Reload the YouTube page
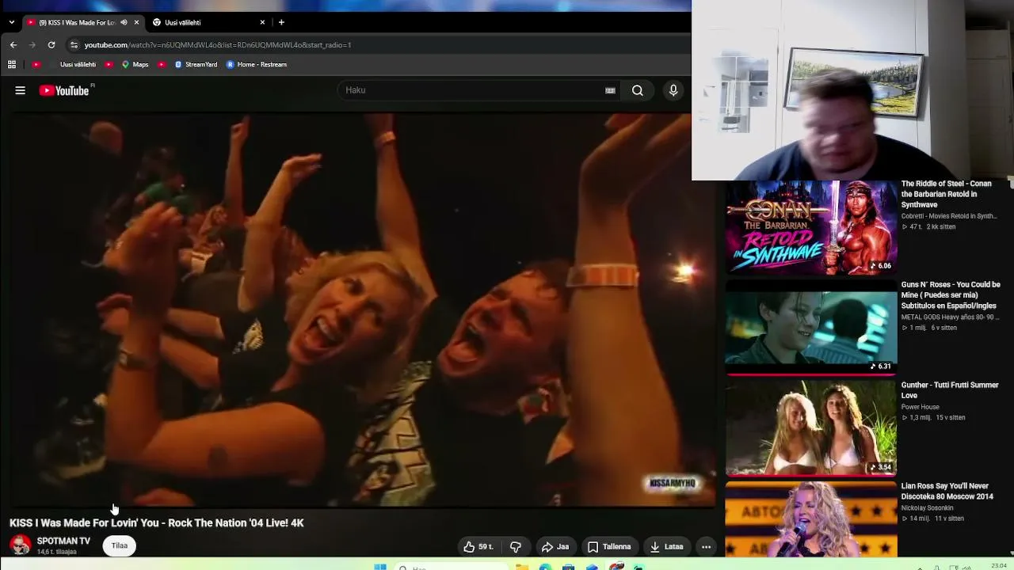 (51, 45)
